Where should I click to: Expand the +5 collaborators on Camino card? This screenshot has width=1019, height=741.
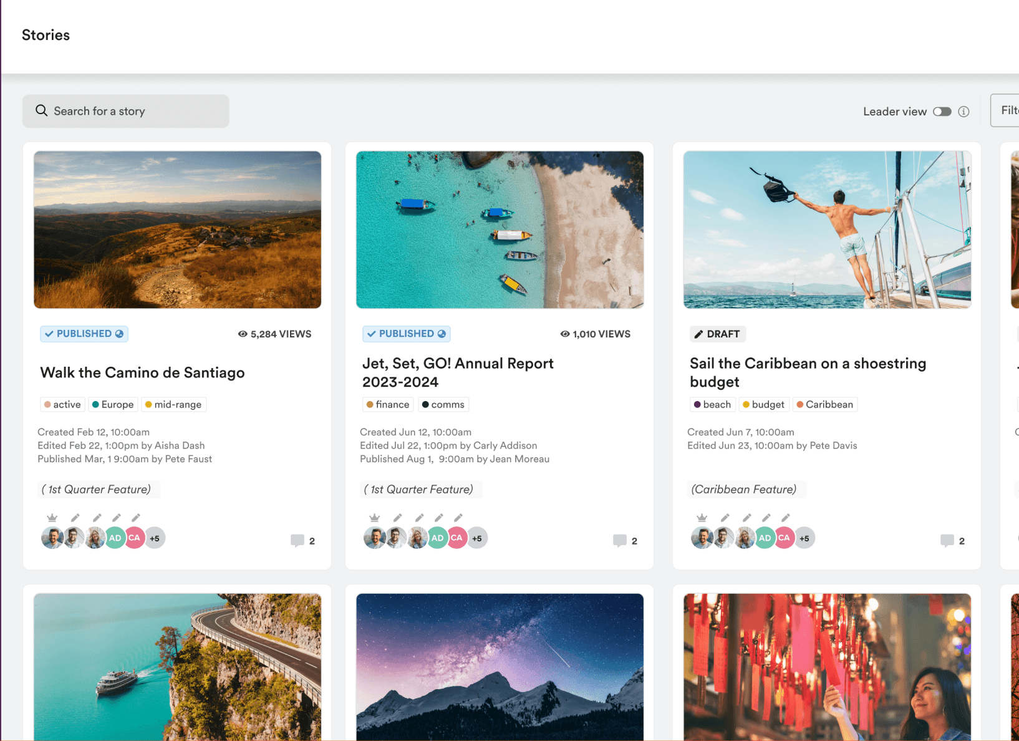click(155, 538)
